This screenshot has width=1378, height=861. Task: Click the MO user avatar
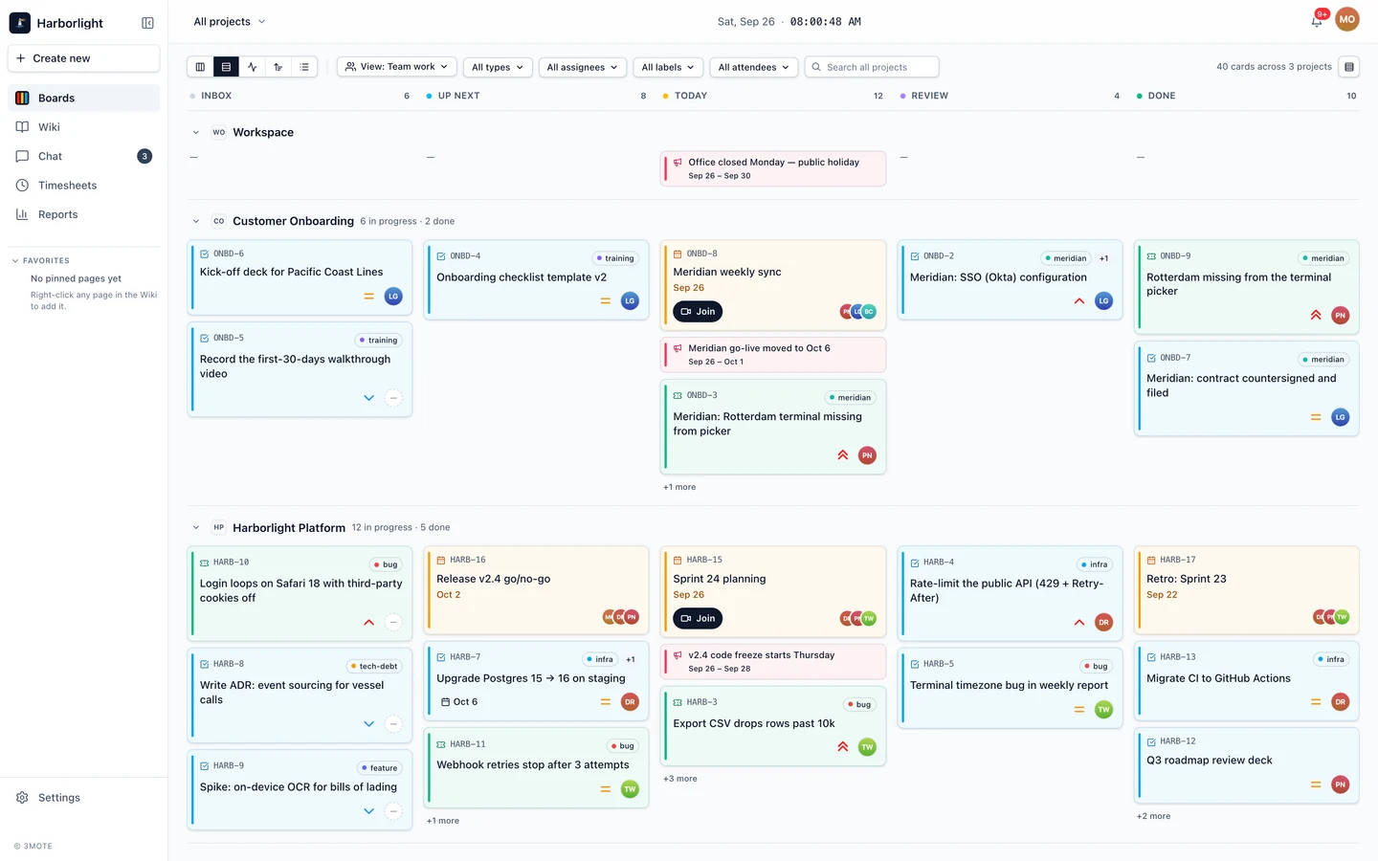(1347, 19)
